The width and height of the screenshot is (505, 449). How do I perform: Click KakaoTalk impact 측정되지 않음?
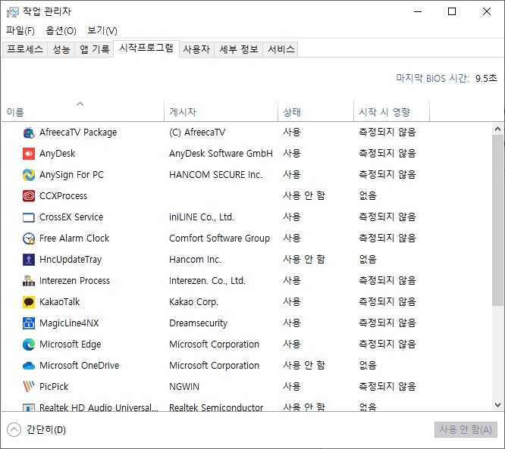click(x=387, y=302)
